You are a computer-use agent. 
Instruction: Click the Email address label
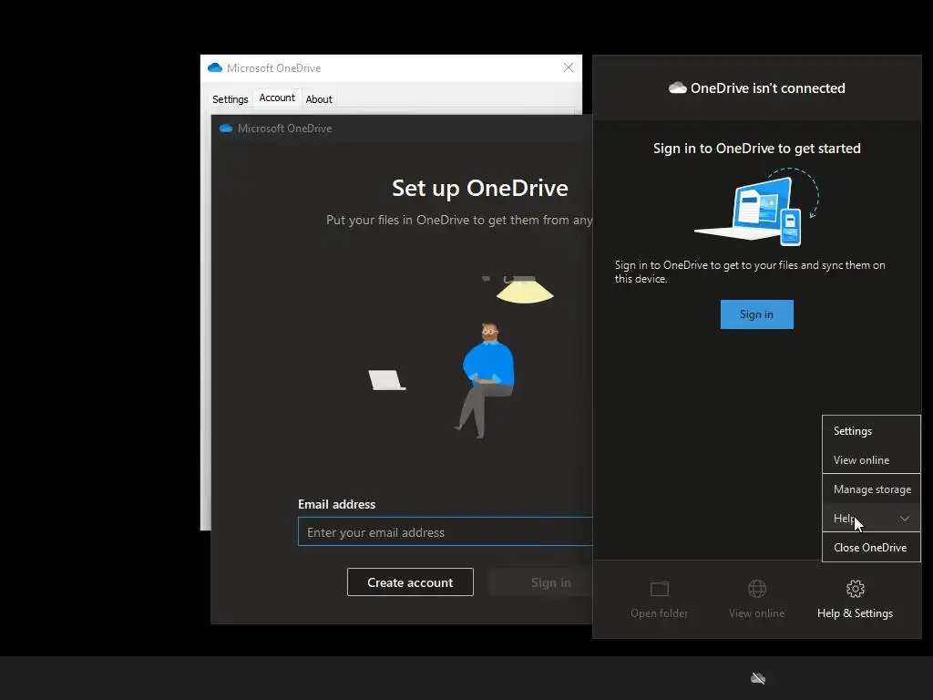[337, 504]
